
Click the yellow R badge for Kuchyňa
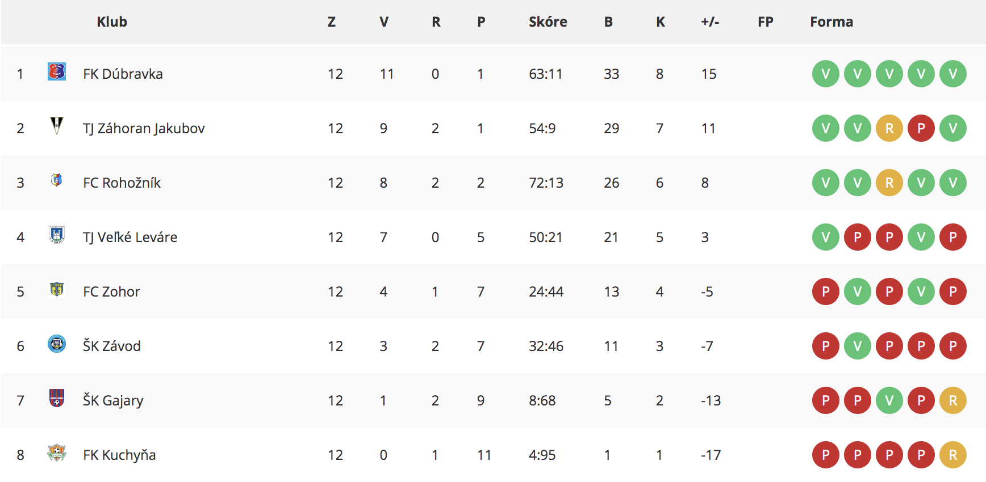coord(953,455)
